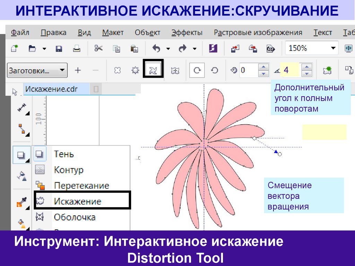Click the Center distortion icon
355x266 pixels.
(175, 71)
